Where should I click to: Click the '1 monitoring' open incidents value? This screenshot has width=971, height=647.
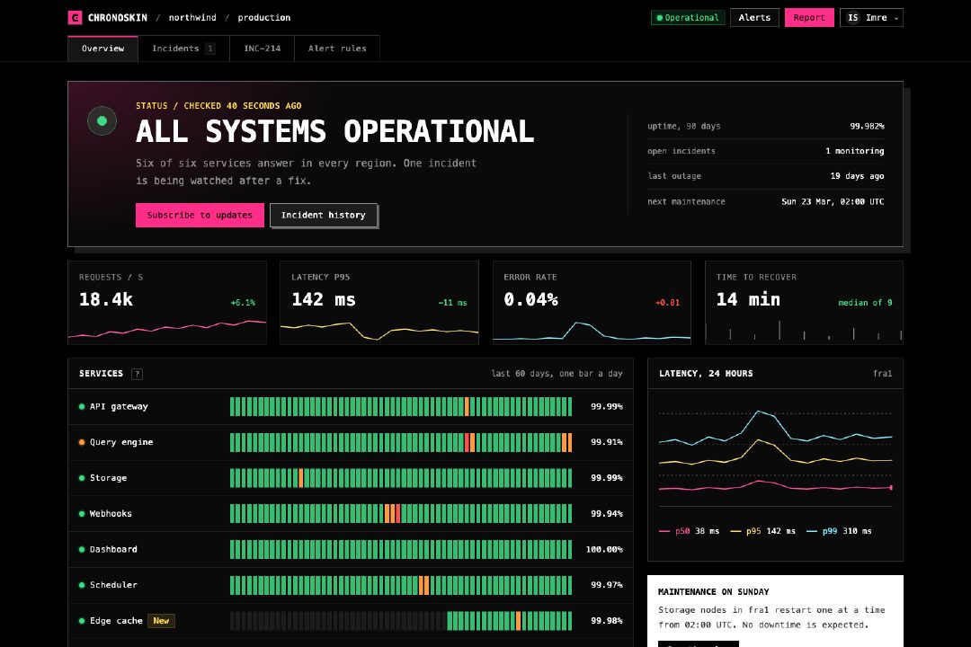[x=855, y=151]
